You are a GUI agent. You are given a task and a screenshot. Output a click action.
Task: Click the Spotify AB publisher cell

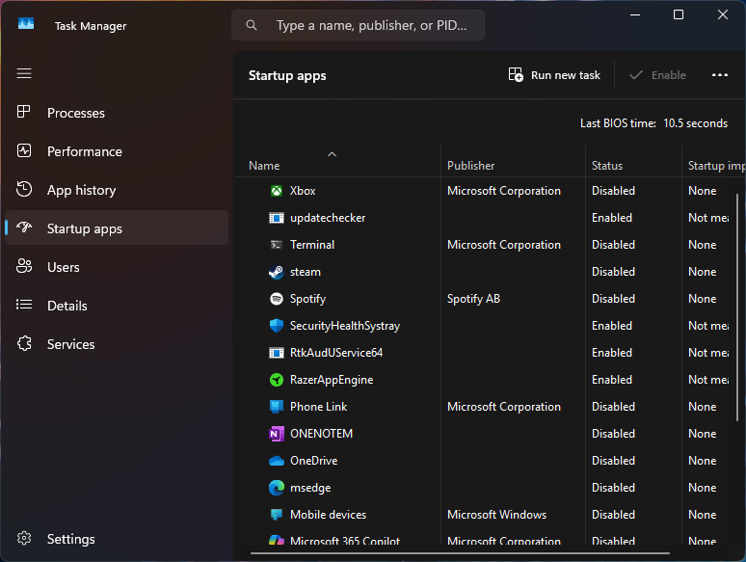[x=473, y=299]
